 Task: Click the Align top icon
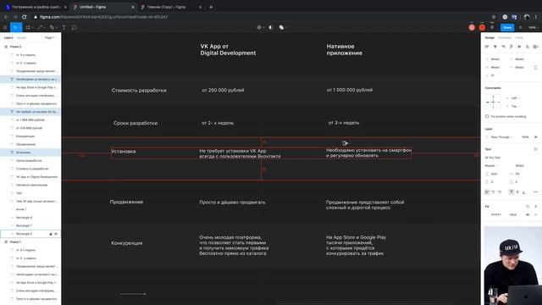coord(512,47)
